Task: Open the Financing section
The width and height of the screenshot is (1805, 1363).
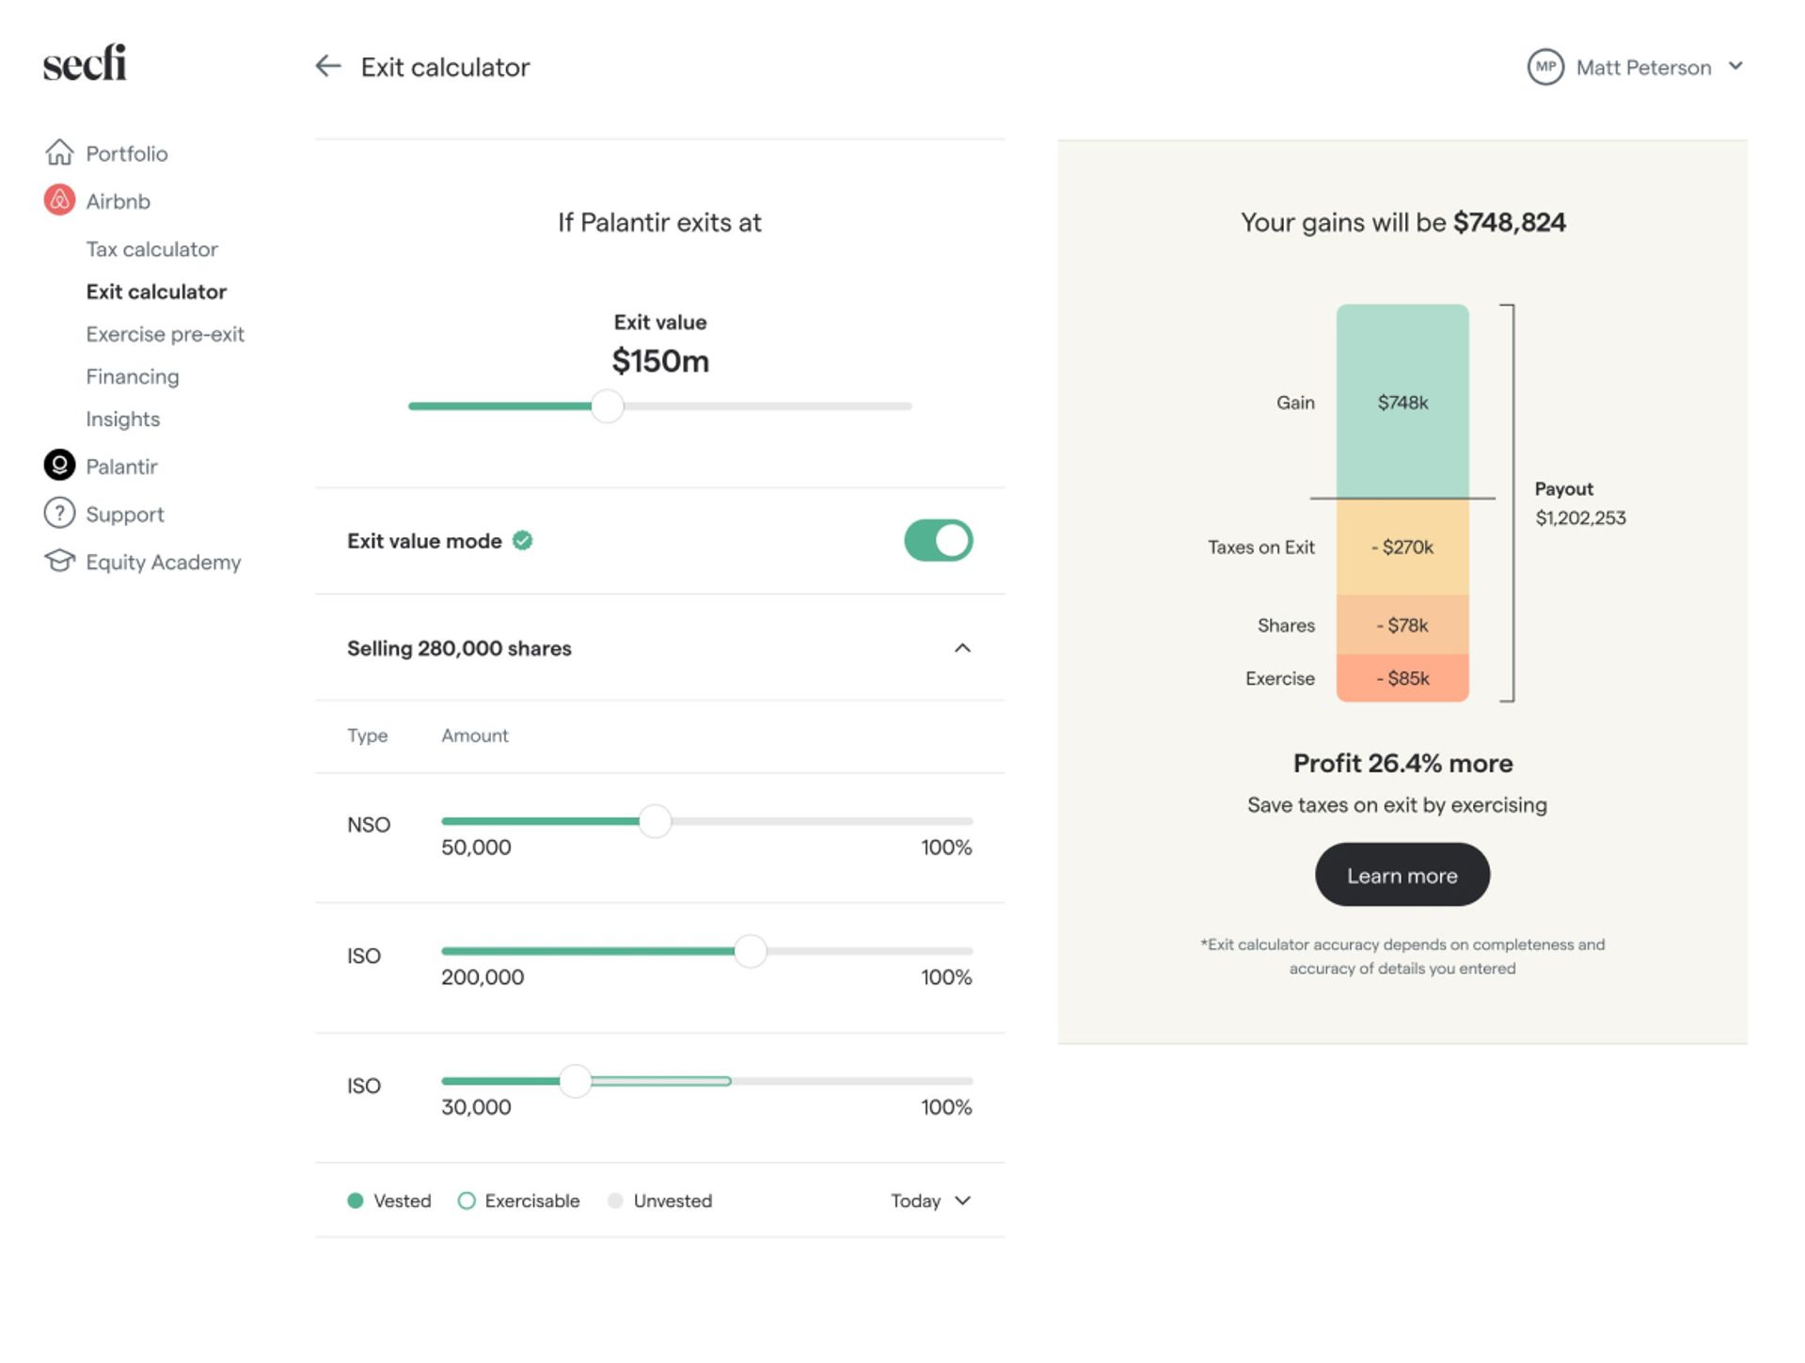Action: 133,376
